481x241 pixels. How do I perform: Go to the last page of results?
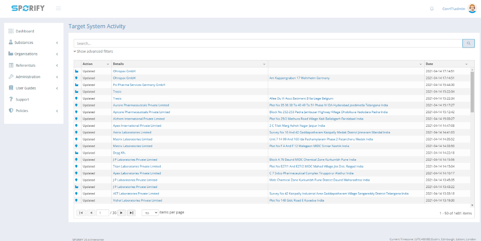[x=131, y=213]
